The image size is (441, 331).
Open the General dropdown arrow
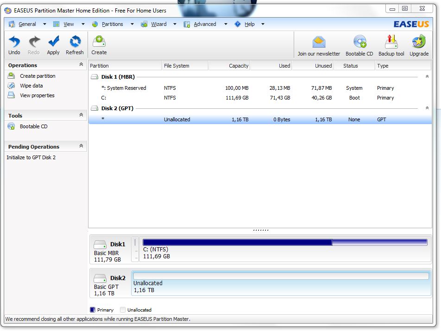click(44, 24)
